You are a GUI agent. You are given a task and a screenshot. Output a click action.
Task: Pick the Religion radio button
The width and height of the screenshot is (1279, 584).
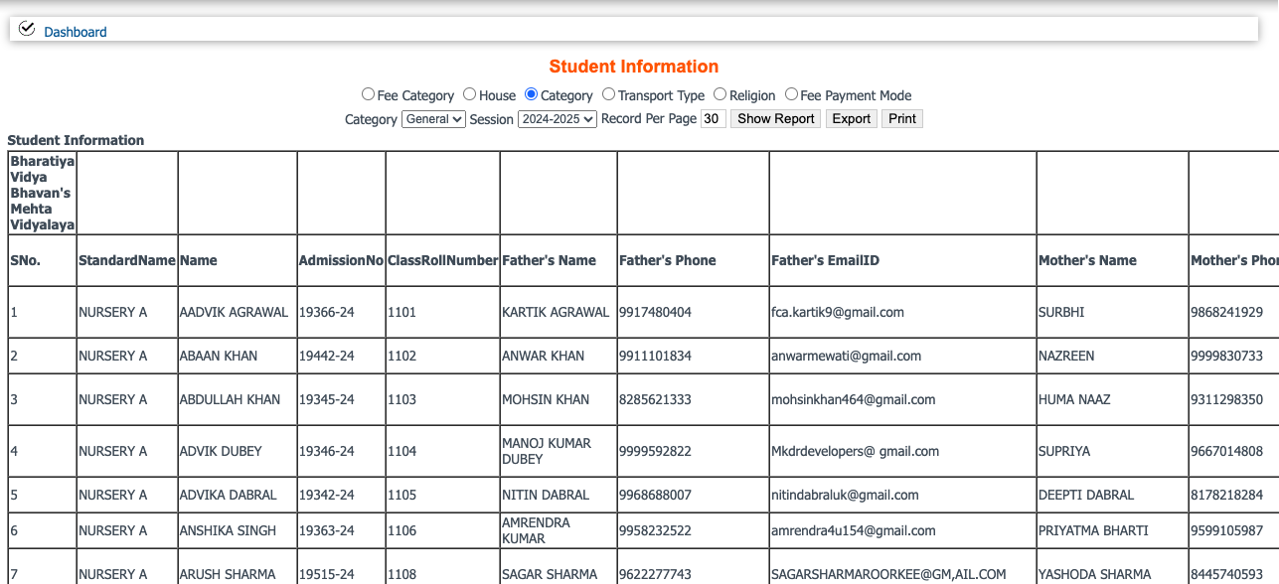point(719,94)
